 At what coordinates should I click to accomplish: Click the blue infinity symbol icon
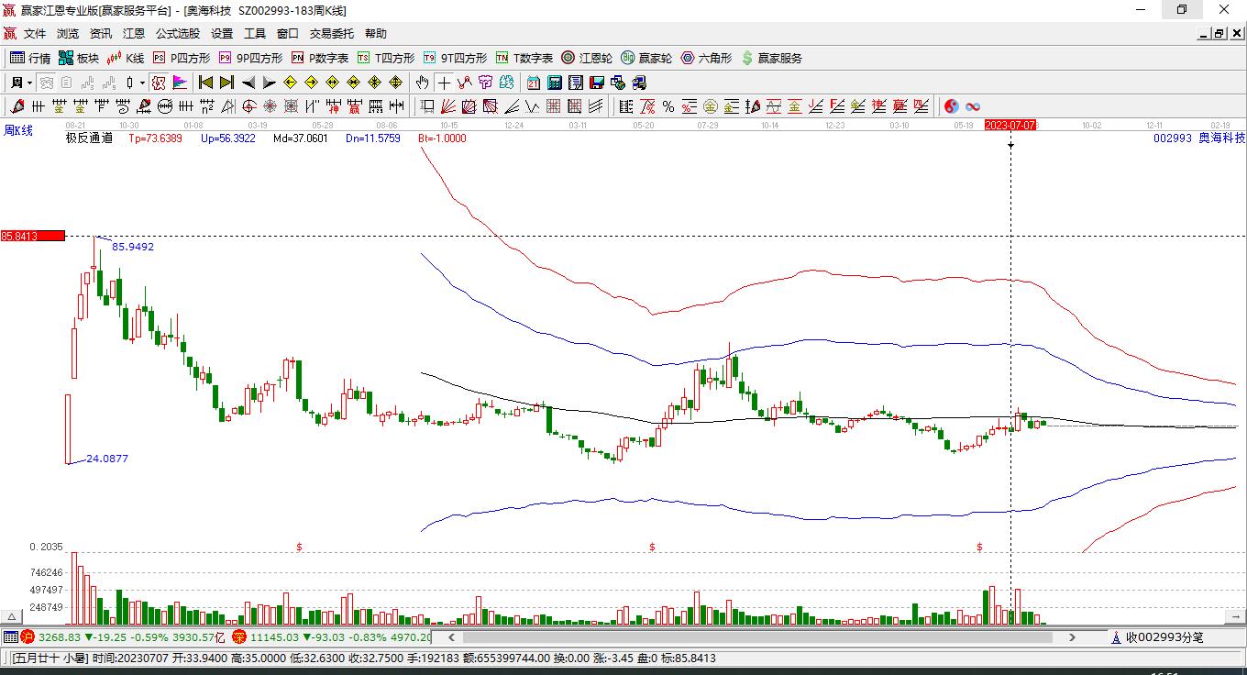(x=973, y=106)
